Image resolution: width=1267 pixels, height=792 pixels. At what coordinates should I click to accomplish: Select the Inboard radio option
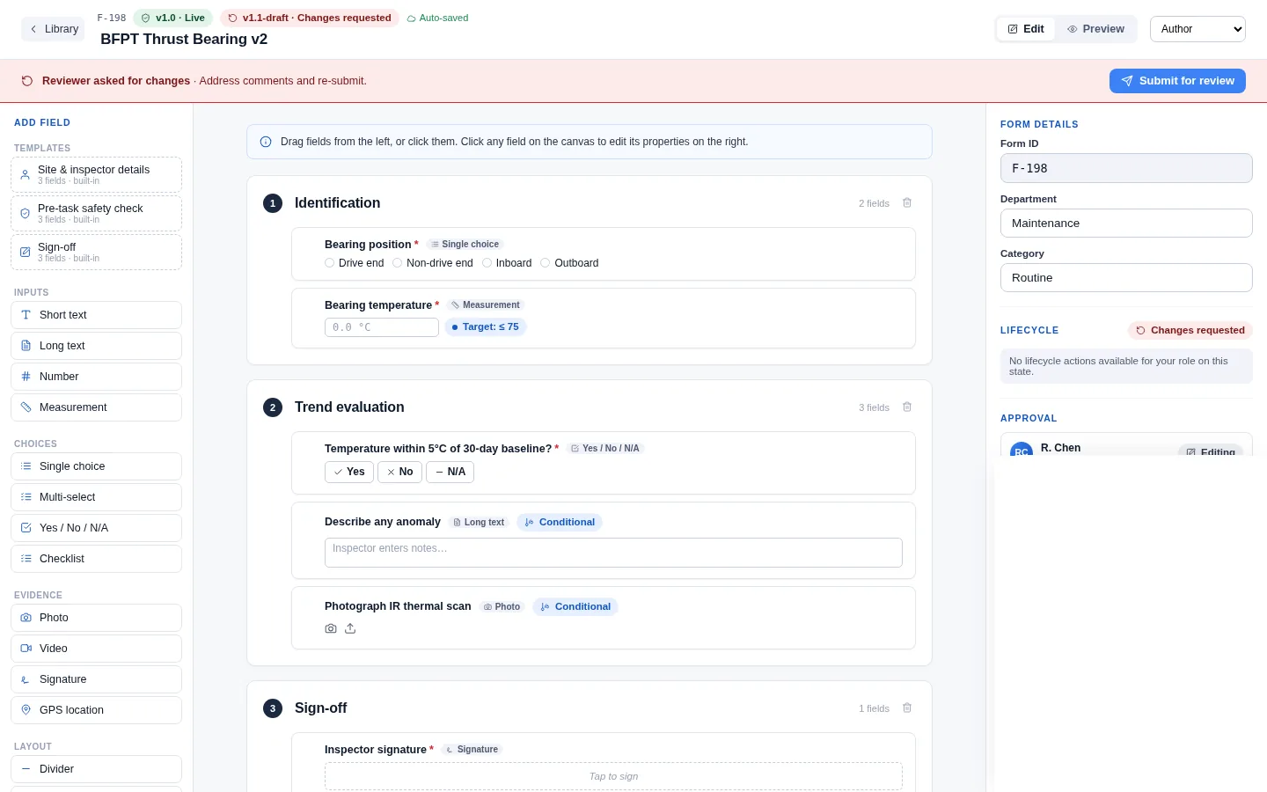[487, 263]
